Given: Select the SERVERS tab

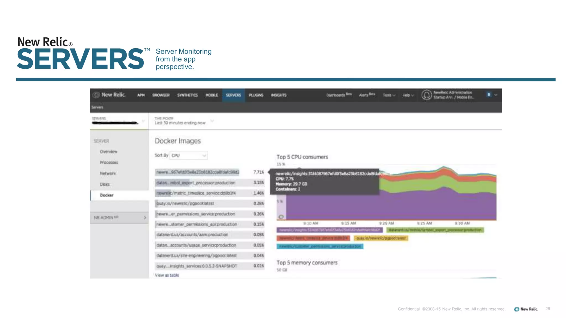Looking at the screenshot, I should [x=234, y=95].
